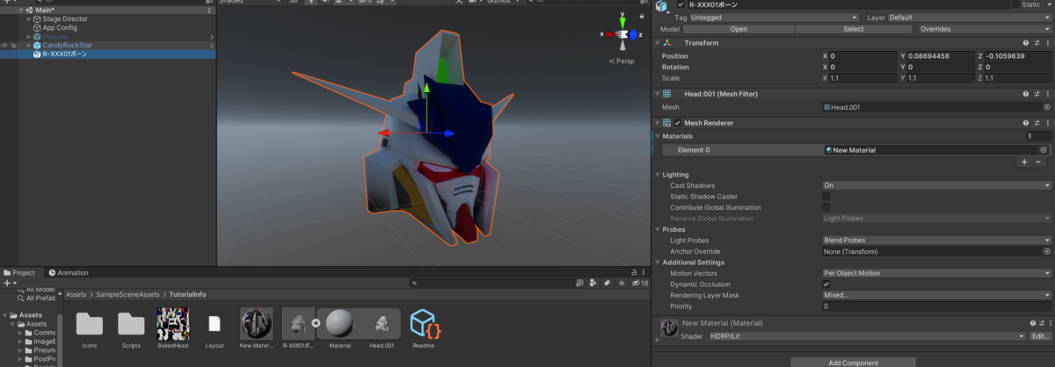Toggle Contribute Global Illumination checkbox
The image size is (1055, 367).
point(826,207)
